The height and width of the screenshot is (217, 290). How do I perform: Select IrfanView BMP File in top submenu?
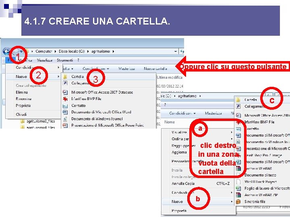pos(86,99)
